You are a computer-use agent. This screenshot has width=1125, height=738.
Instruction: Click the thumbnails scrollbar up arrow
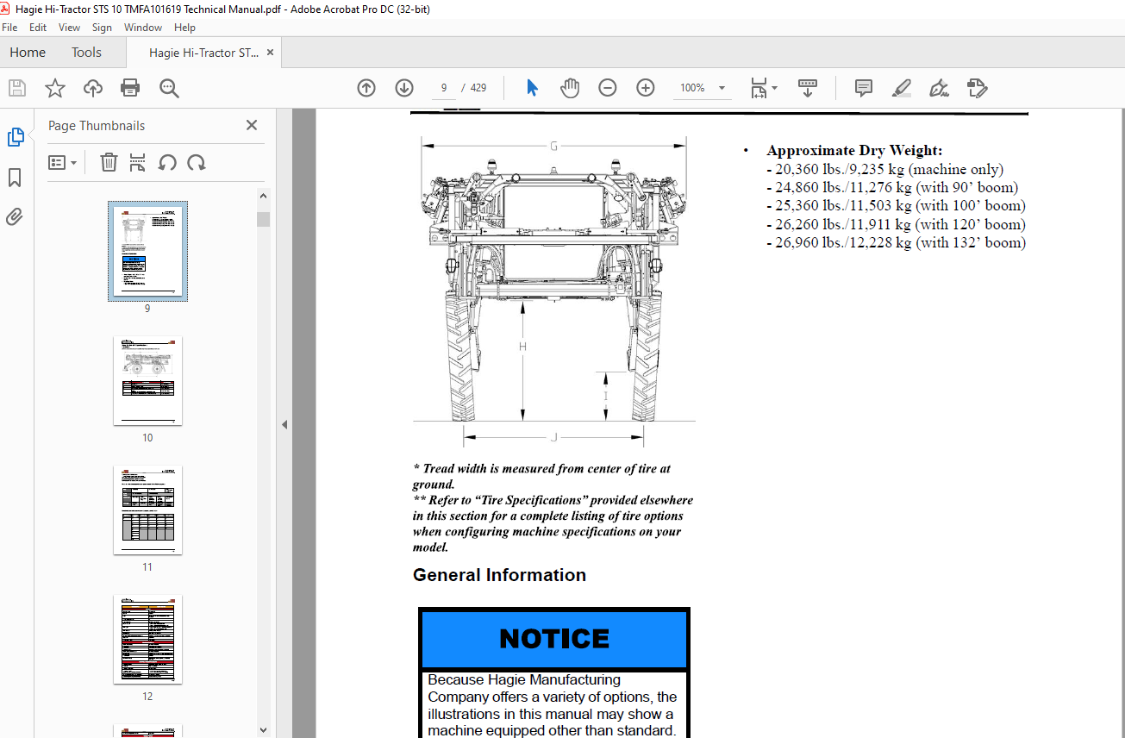click(x=264, y=197)
